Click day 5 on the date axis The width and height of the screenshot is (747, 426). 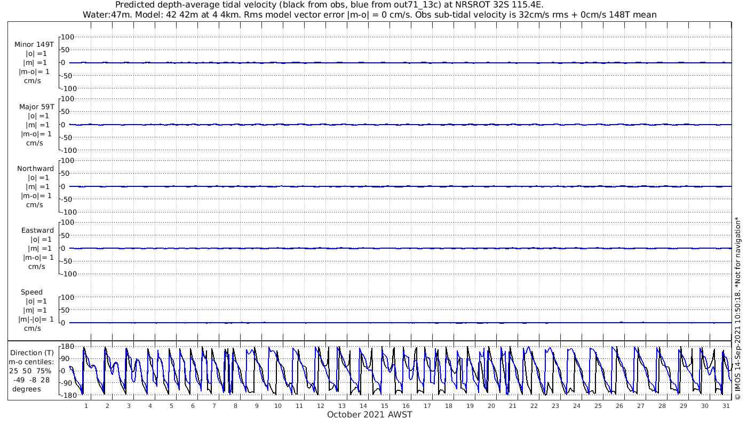click(171, 406)
